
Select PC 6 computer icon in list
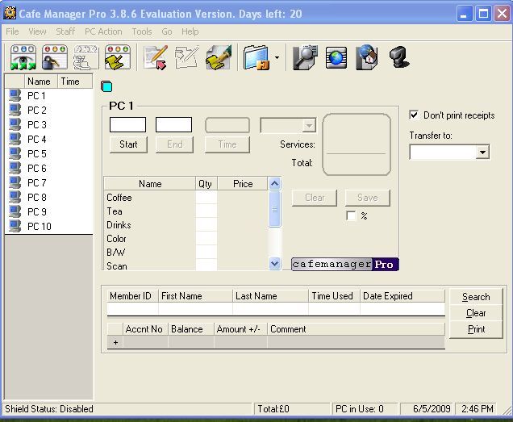click(x=15, y=168)
